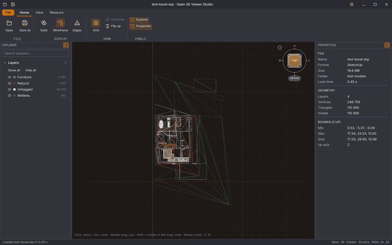Image resolution: width=392 pixels, height=245 pixels.
Task: Click the Flip up option
Action: pos(113,26)
